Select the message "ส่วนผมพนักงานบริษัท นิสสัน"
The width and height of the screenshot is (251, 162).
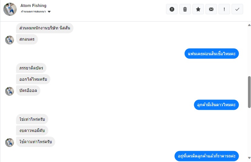[x=45, y=28]
